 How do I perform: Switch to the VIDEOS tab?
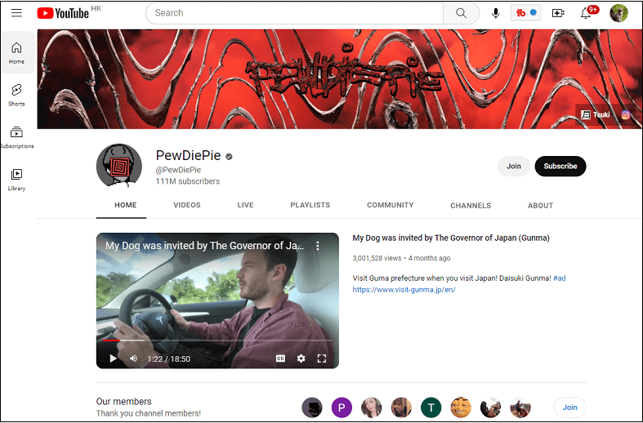[x=187, y=205]
